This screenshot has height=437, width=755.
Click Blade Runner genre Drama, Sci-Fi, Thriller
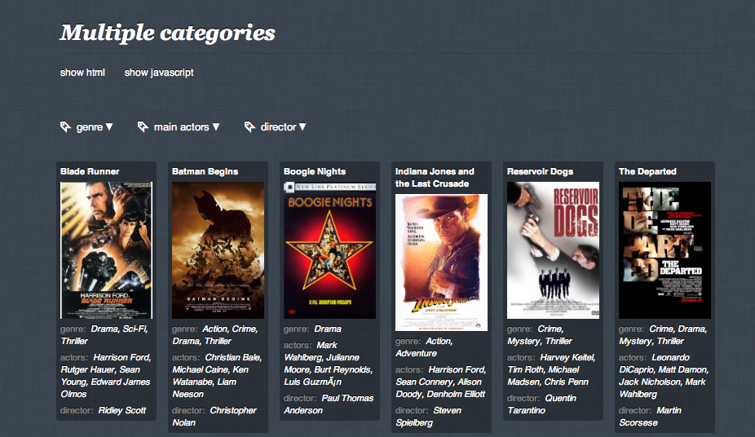click(104, 335)
